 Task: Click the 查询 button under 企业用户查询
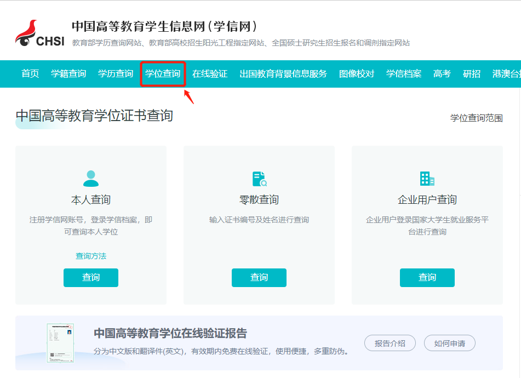(427, 277)
